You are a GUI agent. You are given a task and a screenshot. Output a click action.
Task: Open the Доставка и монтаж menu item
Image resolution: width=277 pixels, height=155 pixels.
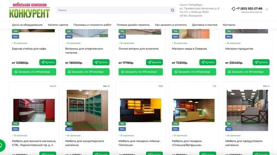point(205,25)
